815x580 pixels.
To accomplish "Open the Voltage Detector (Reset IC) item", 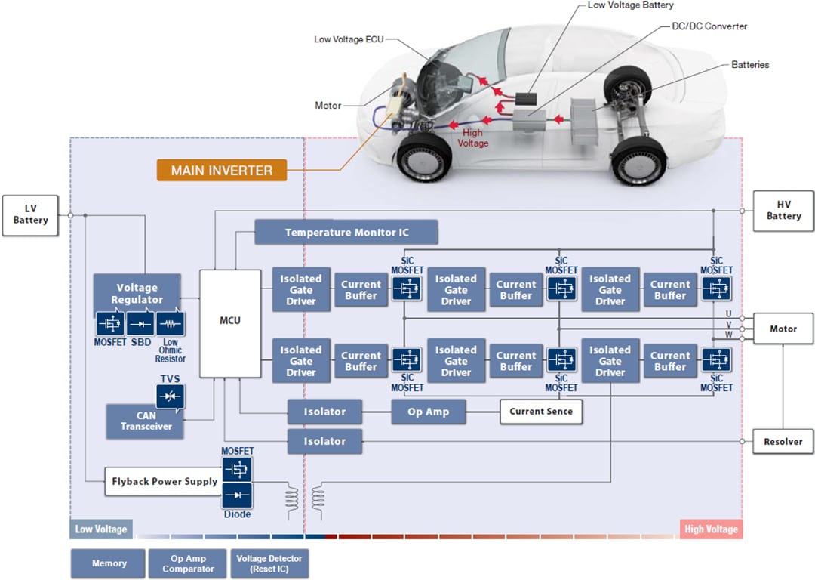I will 270,563.
